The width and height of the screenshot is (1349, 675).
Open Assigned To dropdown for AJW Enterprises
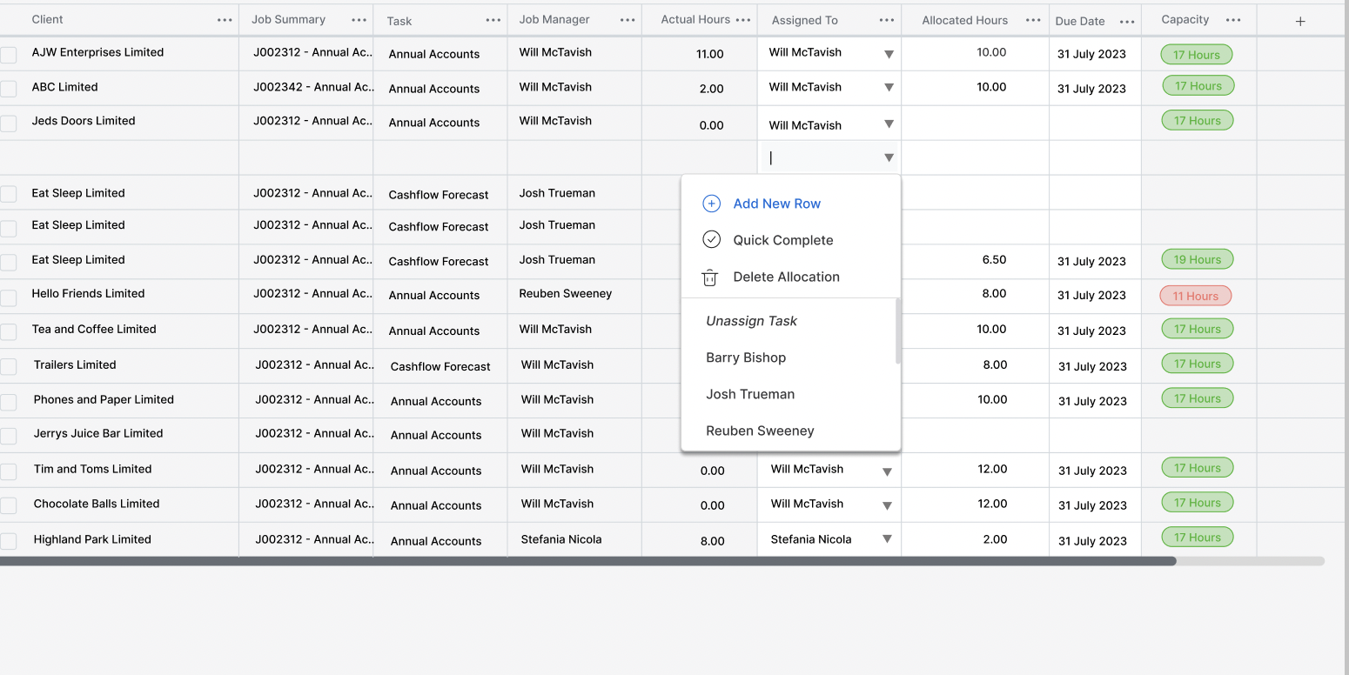tap(889, 54)
